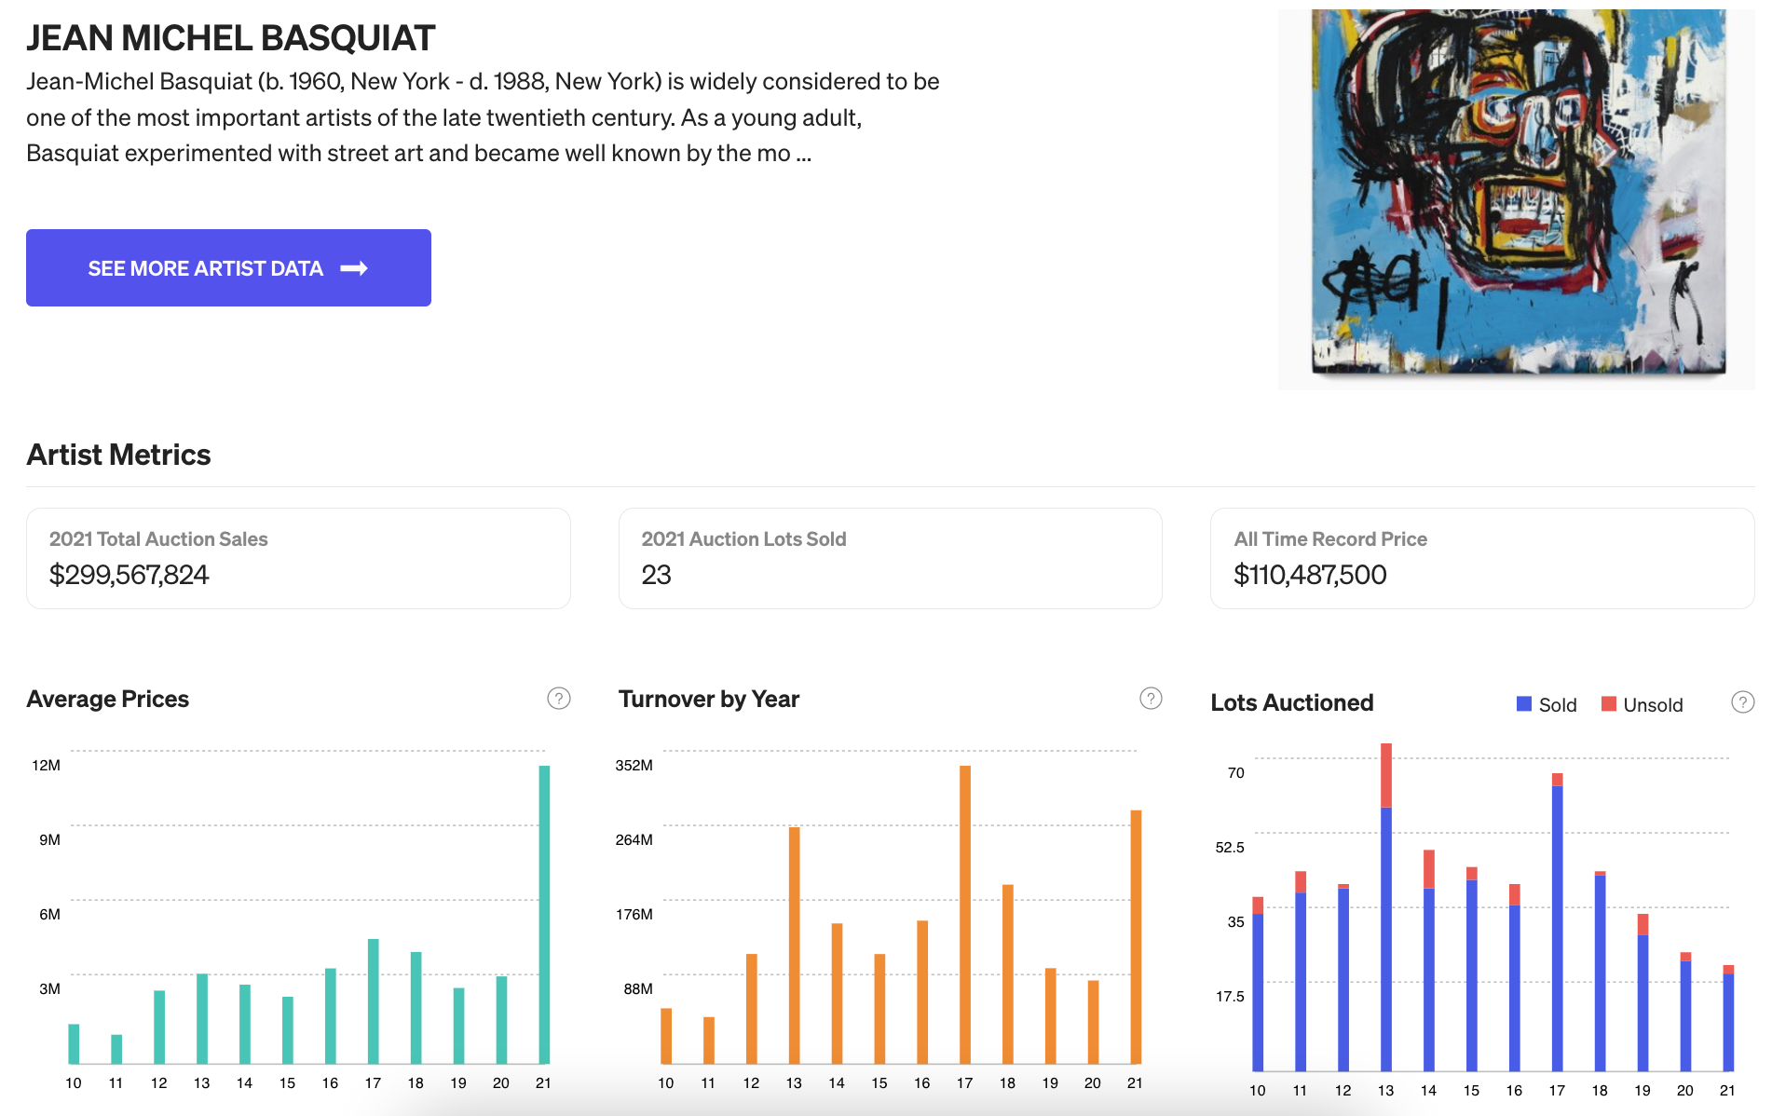Click the blue Sold legend color square
This screenshot has height=1116, width=1772.
click(1524, 704)
